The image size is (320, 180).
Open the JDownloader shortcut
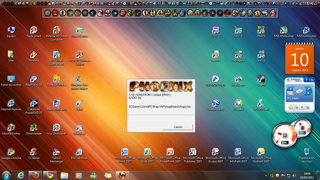34,129
